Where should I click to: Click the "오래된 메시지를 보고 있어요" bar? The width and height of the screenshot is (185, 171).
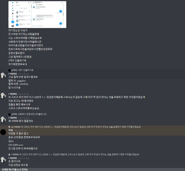tap(92, 170)
